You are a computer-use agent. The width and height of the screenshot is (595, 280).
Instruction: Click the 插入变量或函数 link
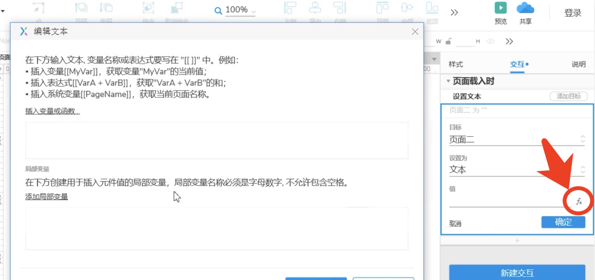pos(52,111)
